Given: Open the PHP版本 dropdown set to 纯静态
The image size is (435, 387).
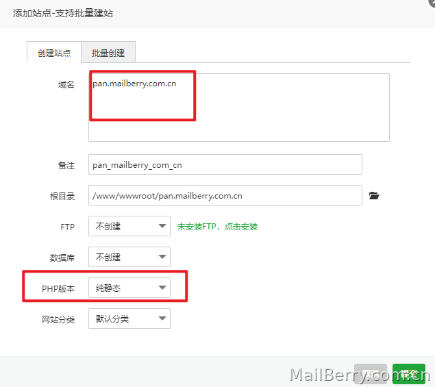Looking at the screenshot, I should click(129, 288).
